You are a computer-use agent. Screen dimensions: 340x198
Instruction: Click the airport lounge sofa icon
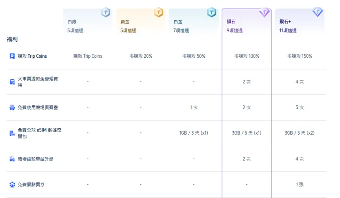12,108
